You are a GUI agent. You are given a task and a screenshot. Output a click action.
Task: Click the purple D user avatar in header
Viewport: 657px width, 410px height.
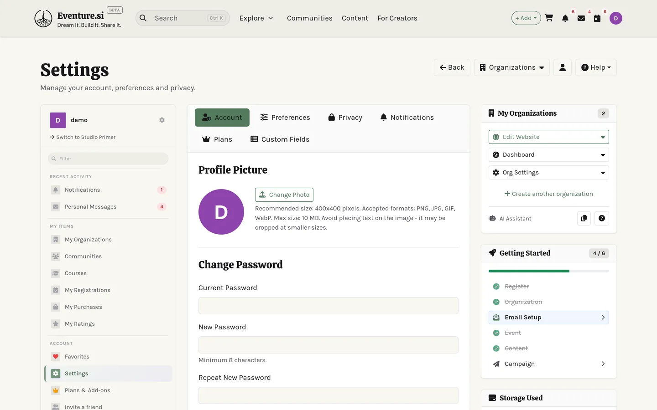[616, 18]
